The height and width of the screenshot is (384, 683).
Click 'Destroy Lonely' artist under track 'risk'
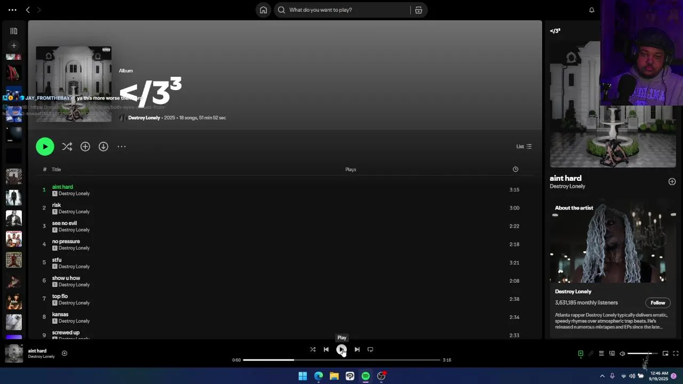74,212
